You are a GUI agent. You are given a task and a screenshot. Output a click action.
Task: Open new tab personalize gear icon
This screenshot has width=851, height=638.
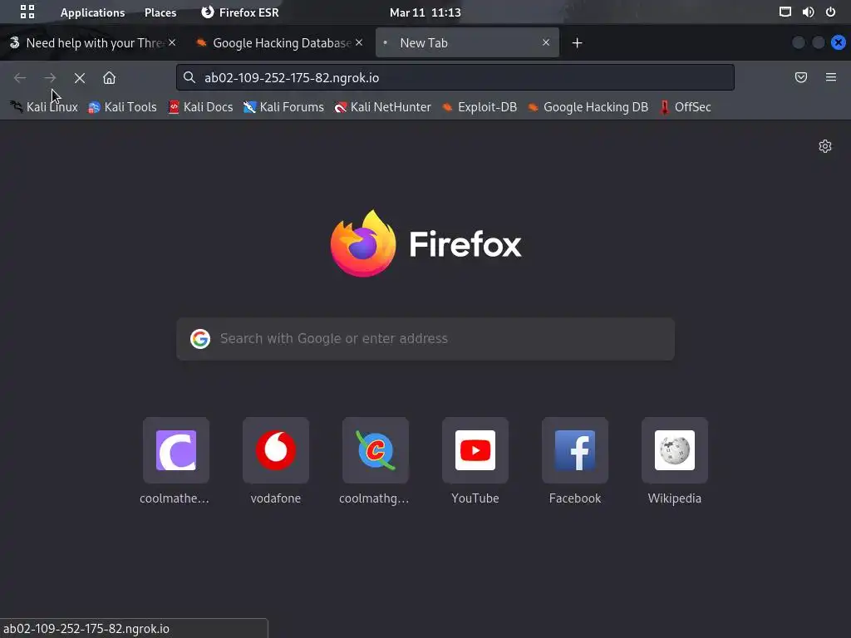coord(825,146)
